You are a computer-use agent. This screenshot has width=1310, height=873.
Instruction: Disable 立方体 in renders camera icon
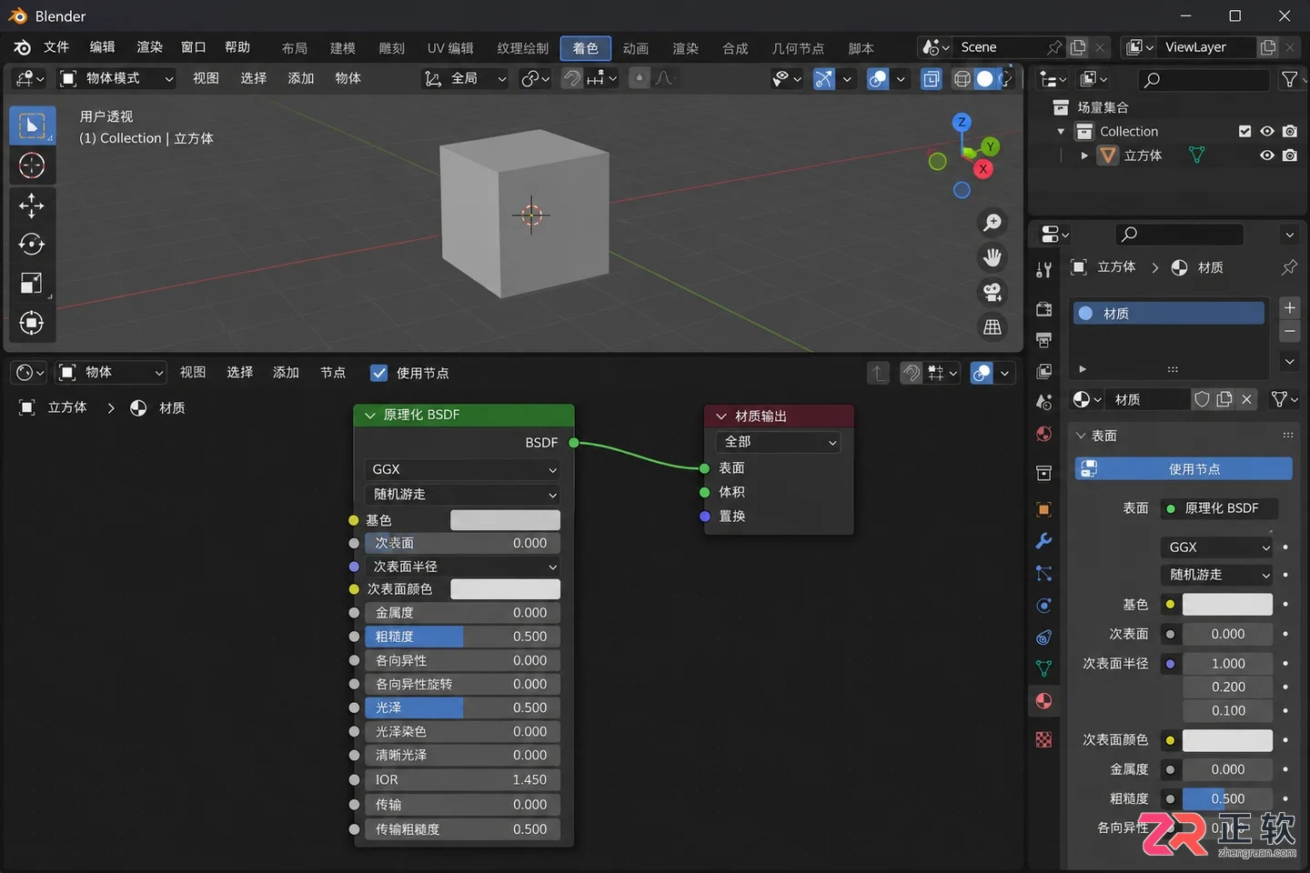pyautogui.click(x=1290, y=156)
